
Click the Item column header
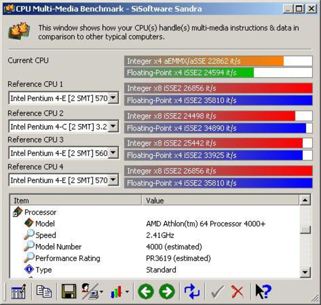76,200
